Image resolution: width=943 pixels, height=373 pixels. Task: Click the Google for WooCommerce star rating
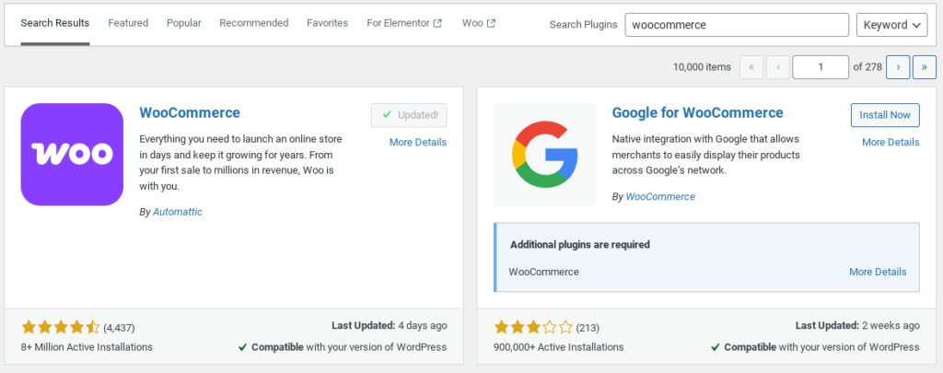(533, 328)
